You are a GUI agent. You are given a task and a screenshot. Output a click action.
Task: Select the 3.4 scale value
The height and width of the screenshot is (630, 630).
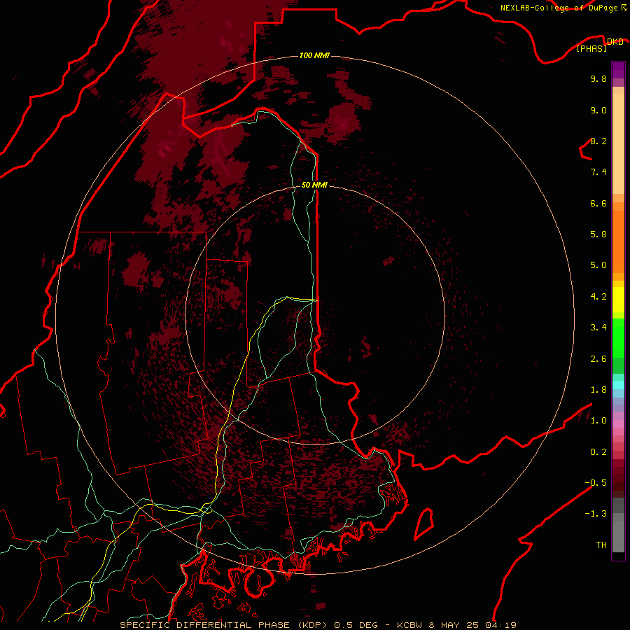point(598,328)
